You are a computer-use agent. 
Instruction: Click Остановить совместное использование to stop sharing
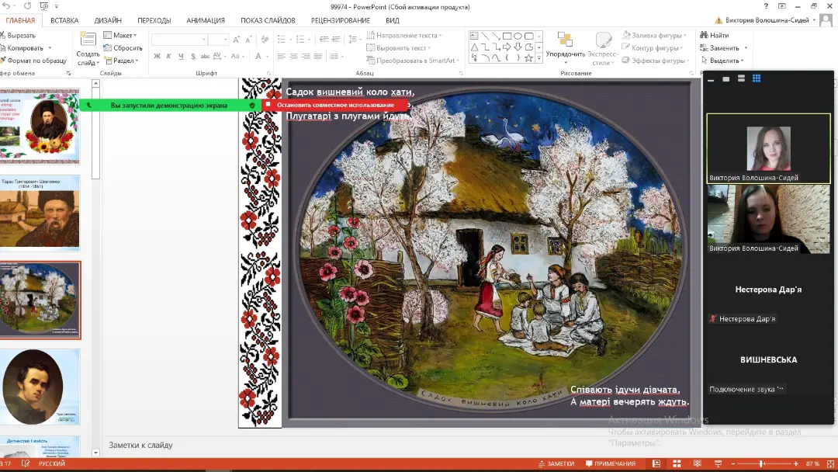[335, 105]
